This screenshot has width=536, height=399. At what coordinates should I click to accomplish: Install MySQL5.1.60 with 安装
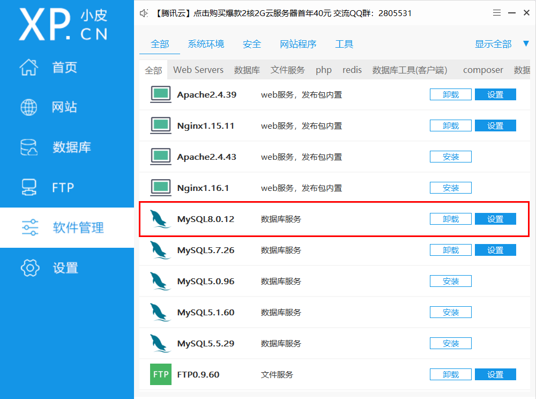[x=451, y=312]
